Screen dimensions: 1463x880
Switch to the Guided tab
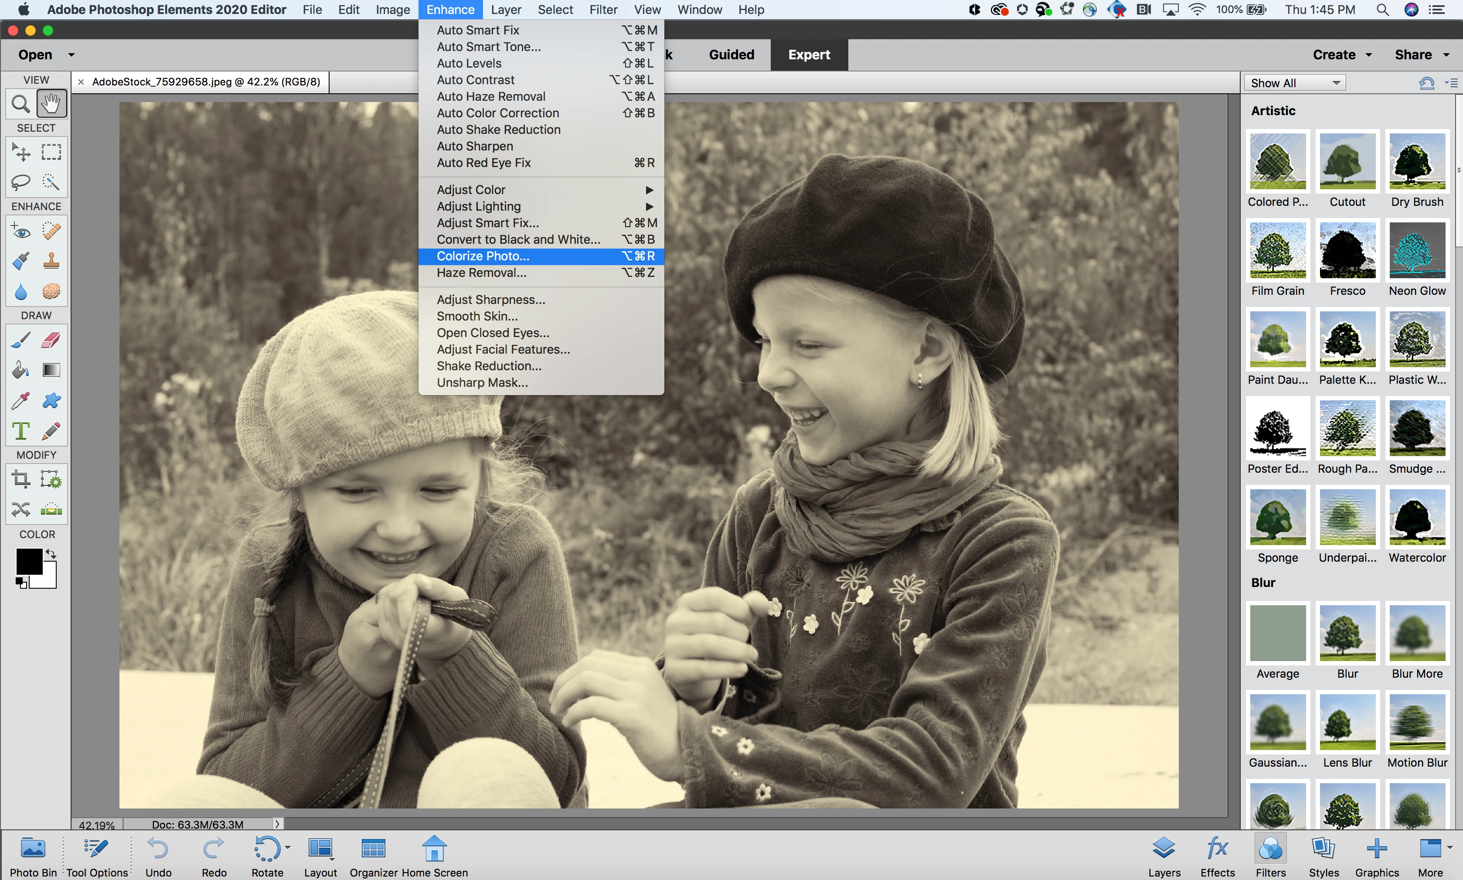[x=731, y=55]
